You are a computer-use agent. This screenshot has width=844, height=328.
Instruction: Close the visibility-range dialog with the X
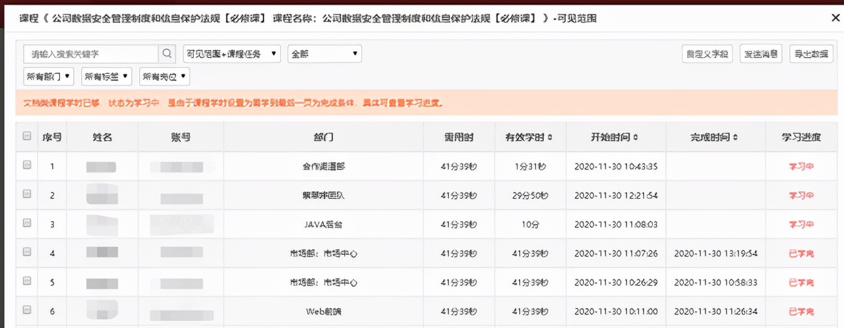coord(835,19)
